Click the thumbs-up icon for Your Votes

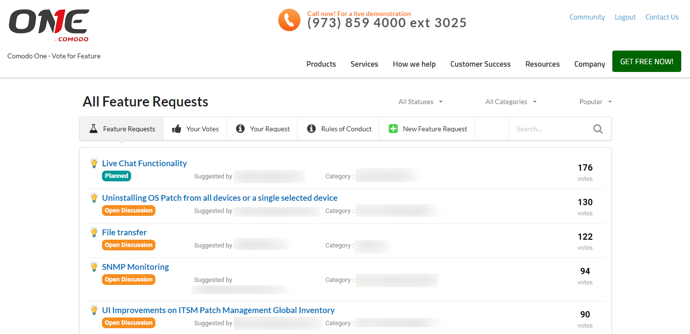point(177,129)
